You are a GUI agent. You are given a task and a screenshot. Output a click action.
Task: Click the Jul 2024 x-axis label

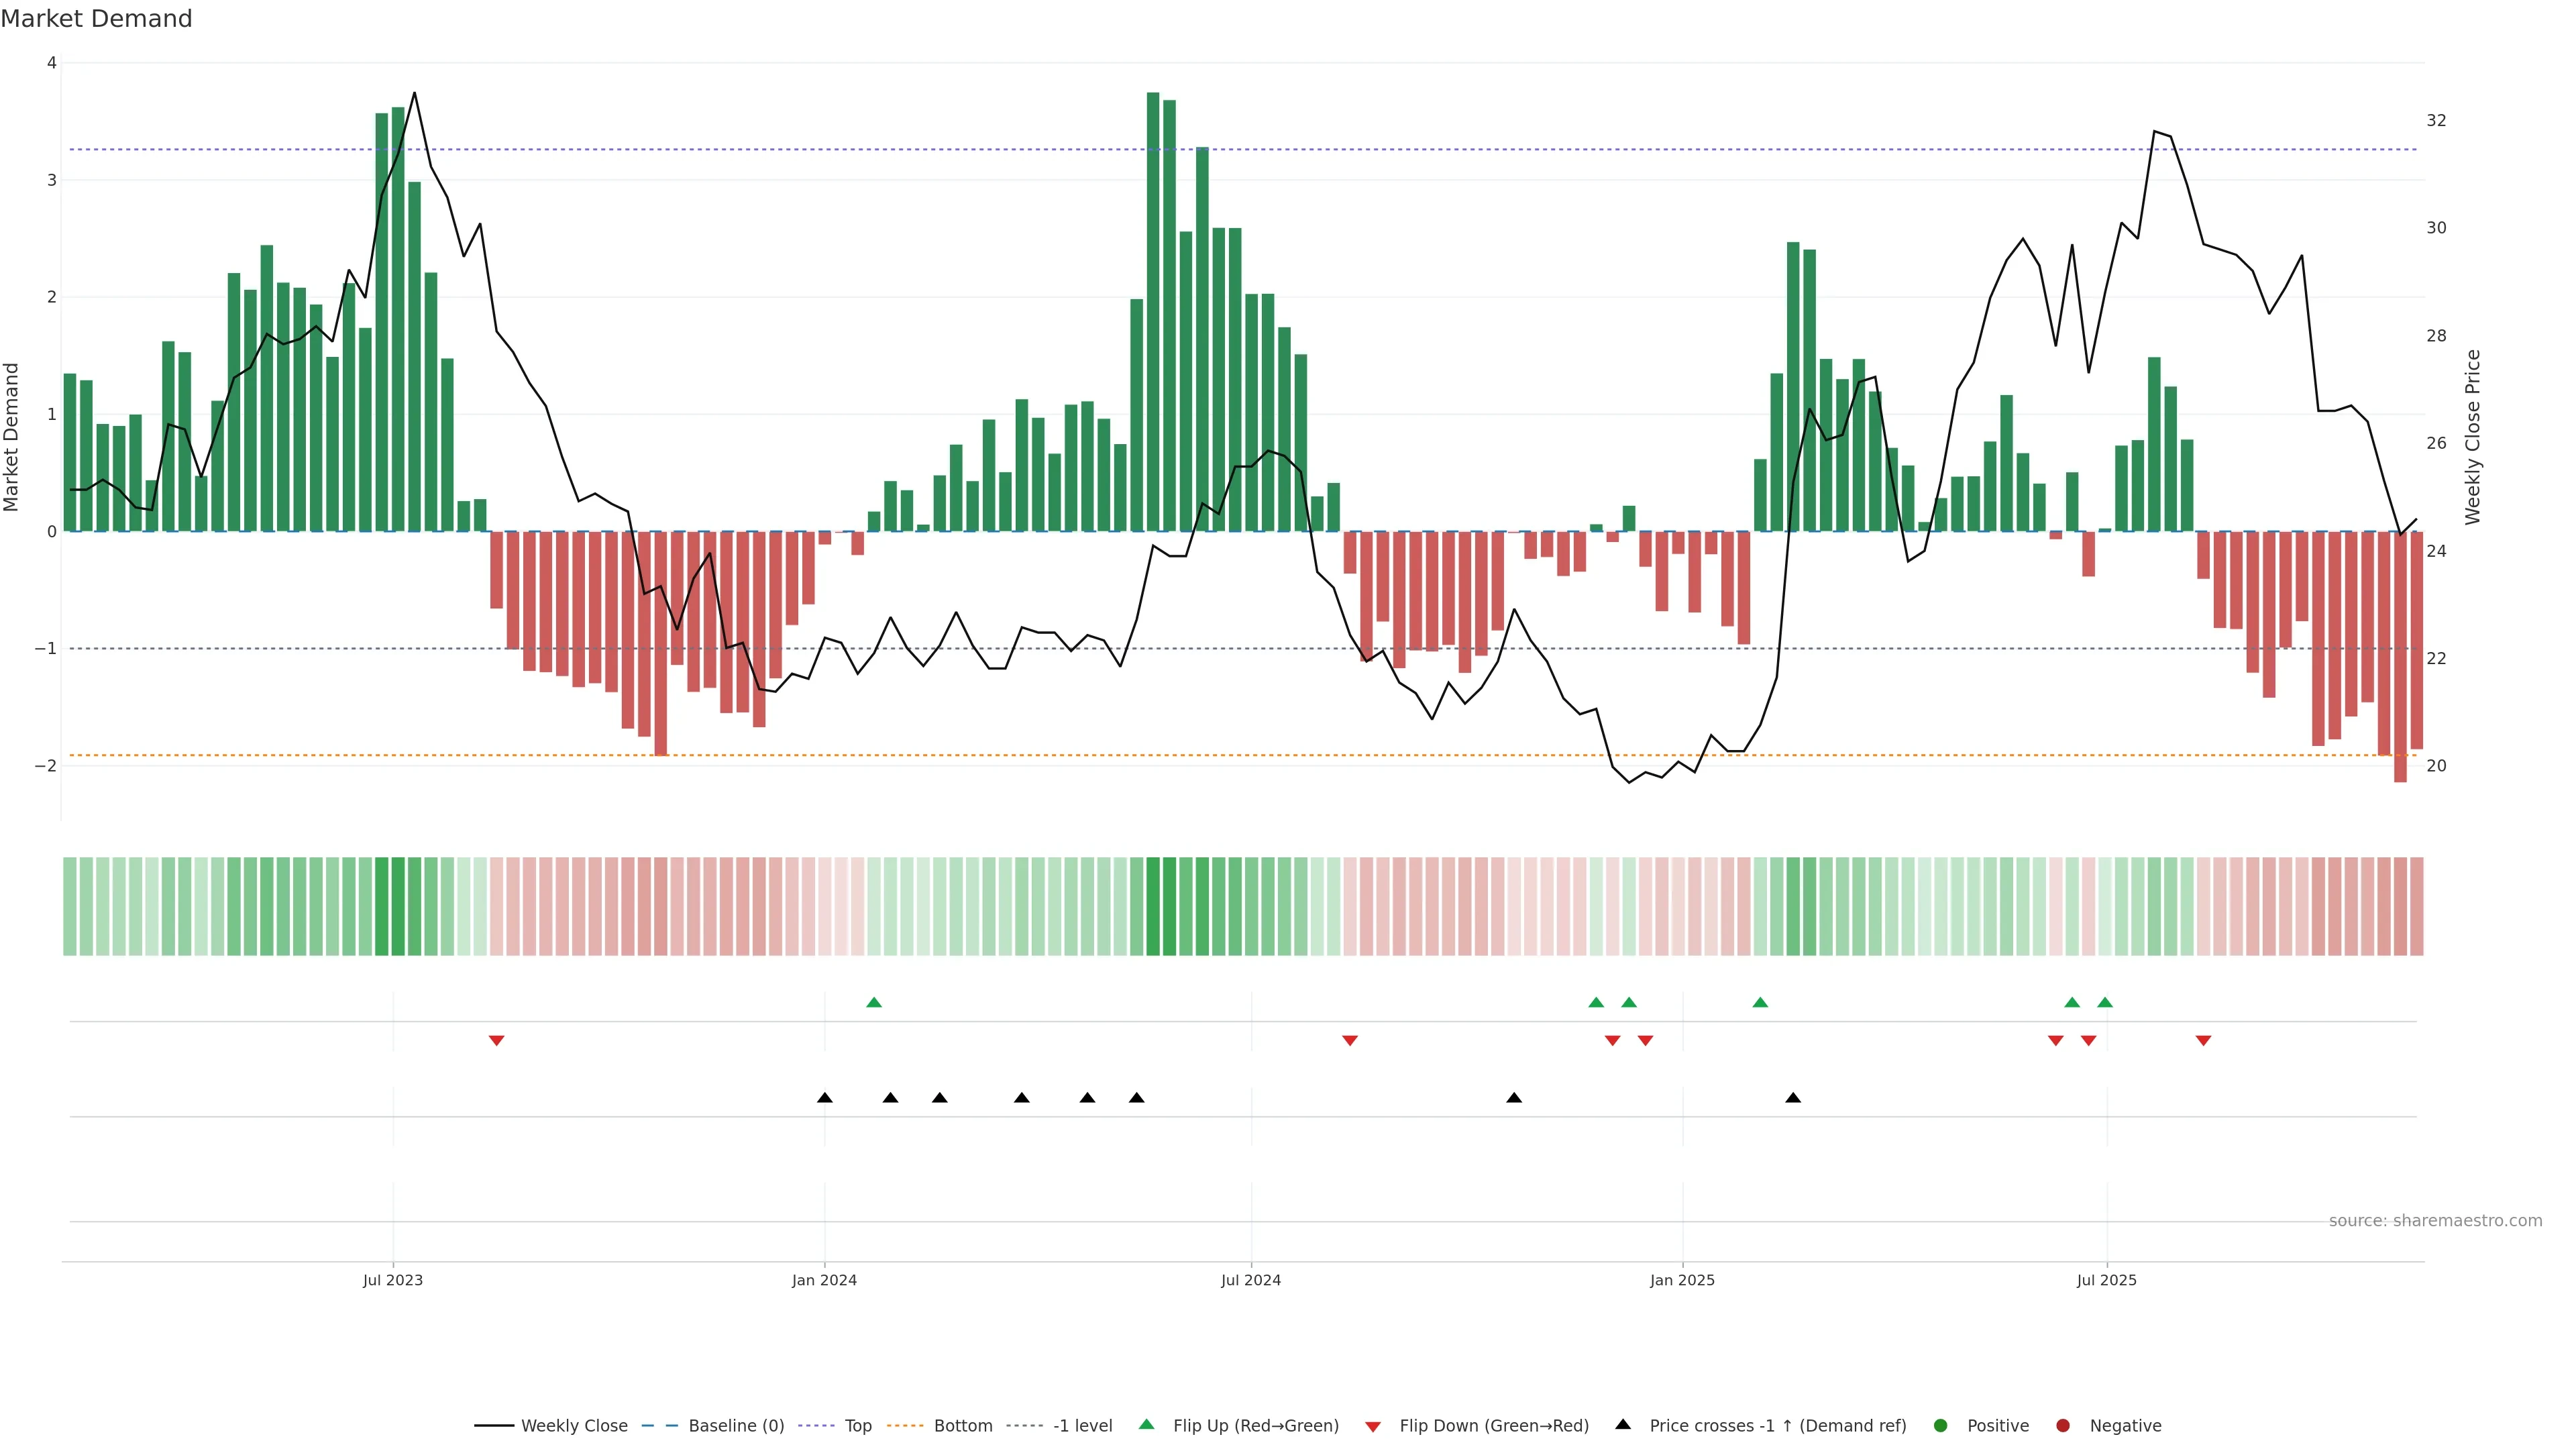click(1250, 1280)
